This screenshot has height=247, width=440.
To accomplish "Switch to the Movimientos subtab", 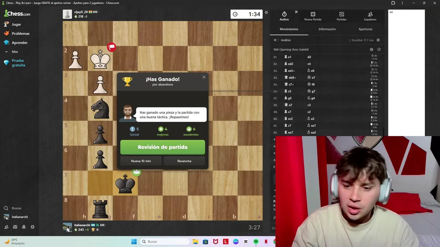I will (289, 29).
